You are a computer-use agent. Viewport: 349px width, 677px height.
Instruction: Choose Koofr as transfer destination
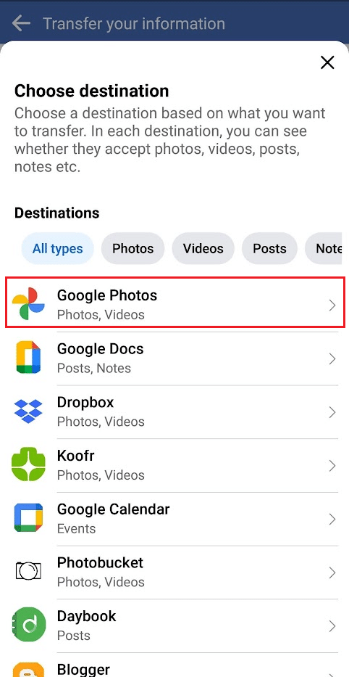tap(174, 465)
